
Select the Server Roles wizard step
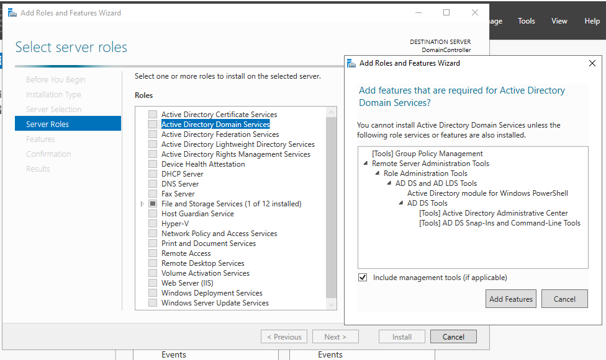[x=68, y=124]
